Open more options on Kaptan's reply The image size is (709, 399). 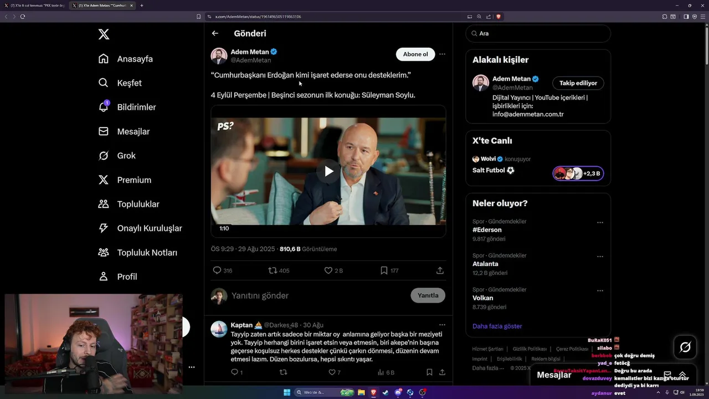pos(442,325)
